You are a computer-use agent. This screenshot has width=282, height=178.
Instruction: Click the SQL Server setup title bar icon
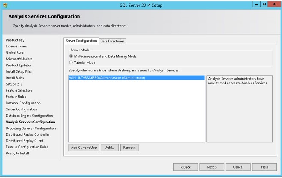click(x=6, y=6)
